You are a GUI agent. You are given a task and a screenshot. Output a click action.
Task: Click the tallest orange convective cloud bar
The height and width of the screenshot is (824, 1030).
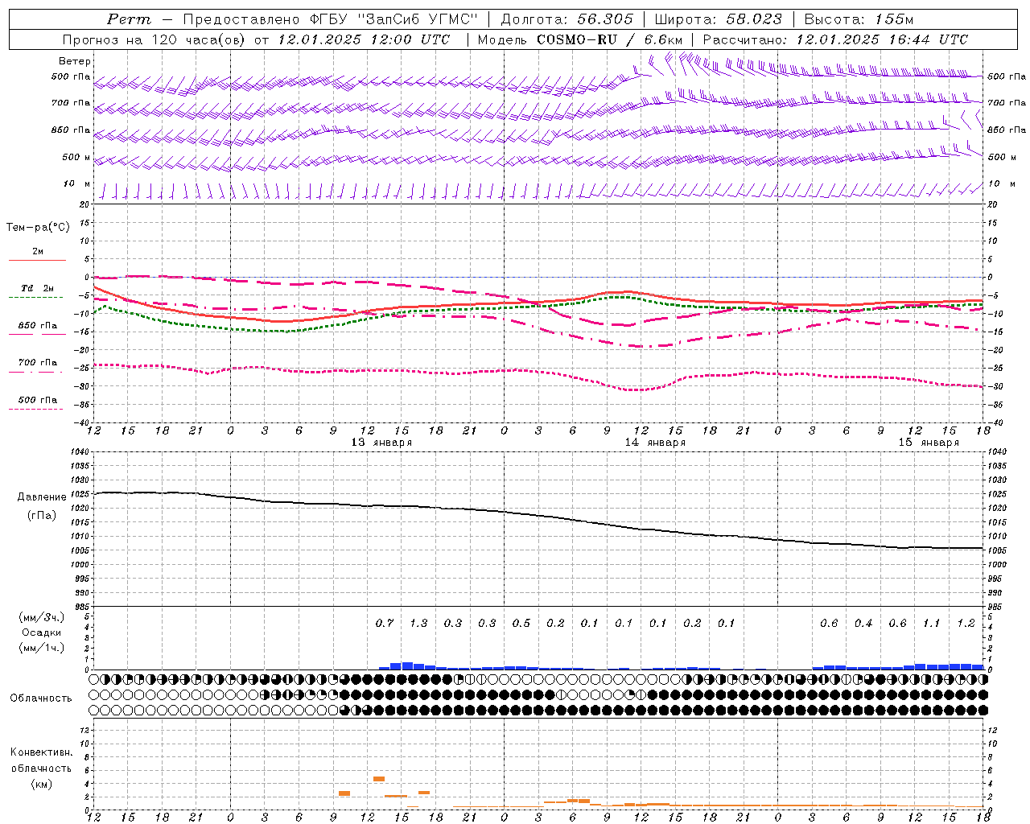pos(379,779)
